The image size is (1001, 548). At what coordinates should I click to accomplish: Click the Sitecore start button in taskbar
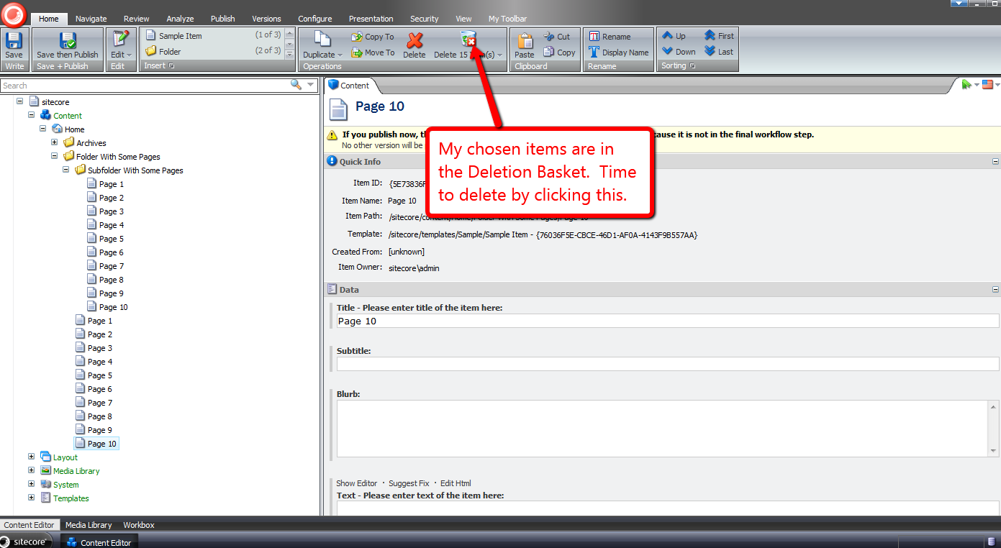tap(27, 542)
